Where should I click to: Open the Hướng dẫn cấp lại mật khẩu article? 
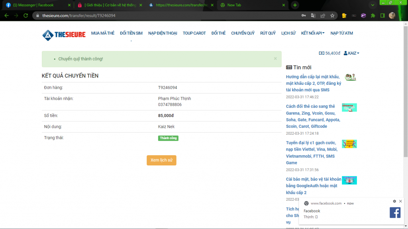314,83
